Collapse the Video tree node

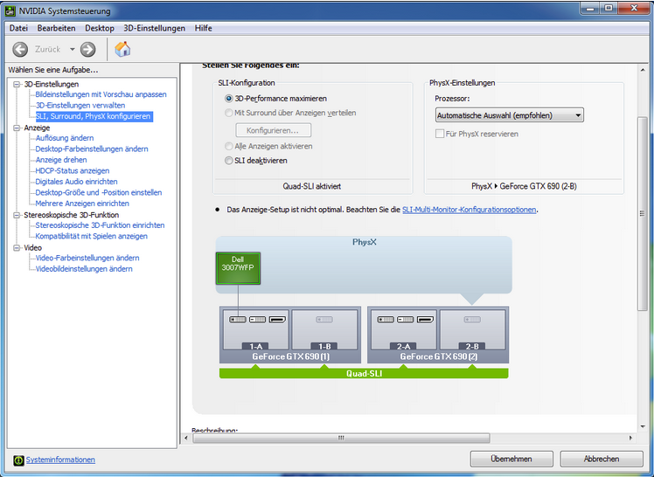tap(17, 248)
